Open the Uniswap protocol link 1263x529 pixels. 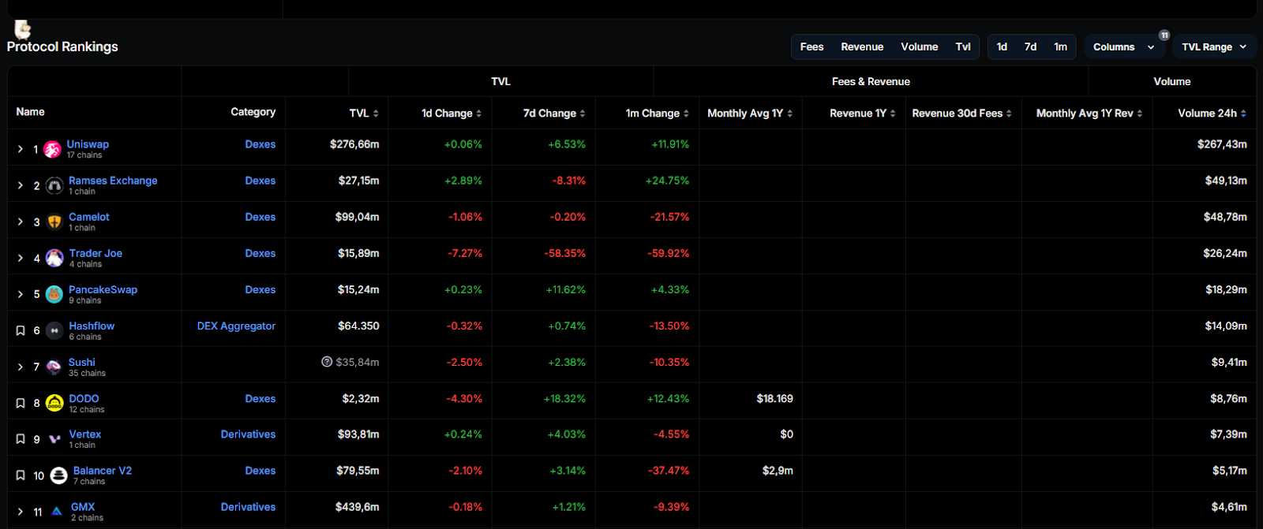[x=88, y=144]
